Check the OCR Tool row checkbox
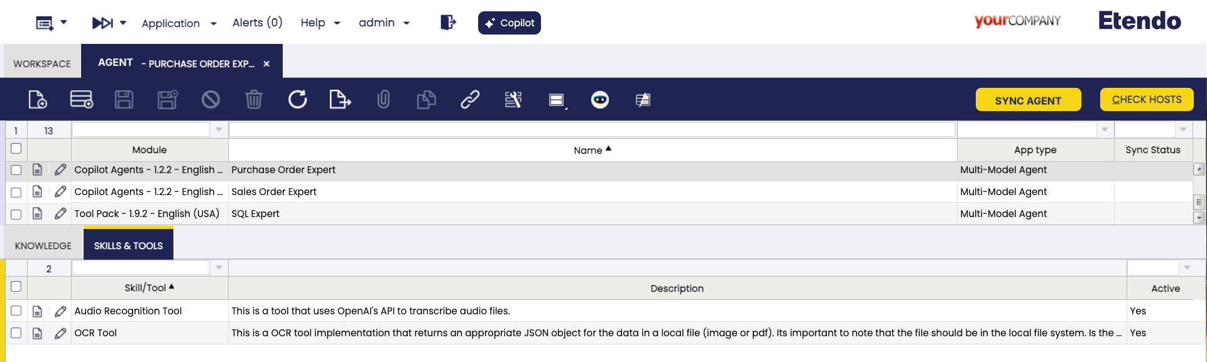Viewport: 1207px width, 362px height. [x=16, y=333]
